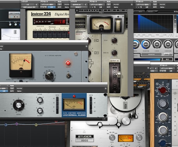Click the LA-2A Peak Reduction knob

click(x=50, y=76)
